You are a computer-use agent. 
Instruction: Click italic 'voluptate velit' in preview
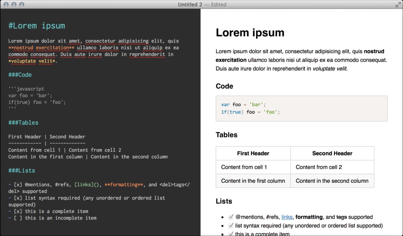[329, 69]
